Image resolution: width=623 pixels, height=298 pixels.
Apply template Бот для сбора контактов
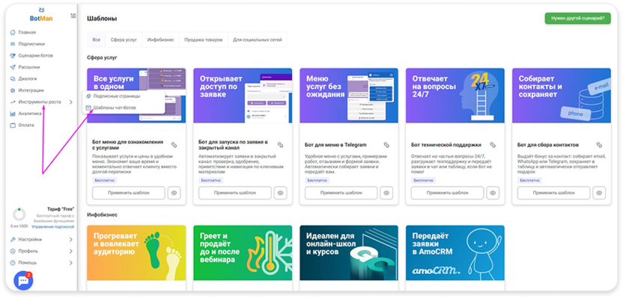click(553, 193)
